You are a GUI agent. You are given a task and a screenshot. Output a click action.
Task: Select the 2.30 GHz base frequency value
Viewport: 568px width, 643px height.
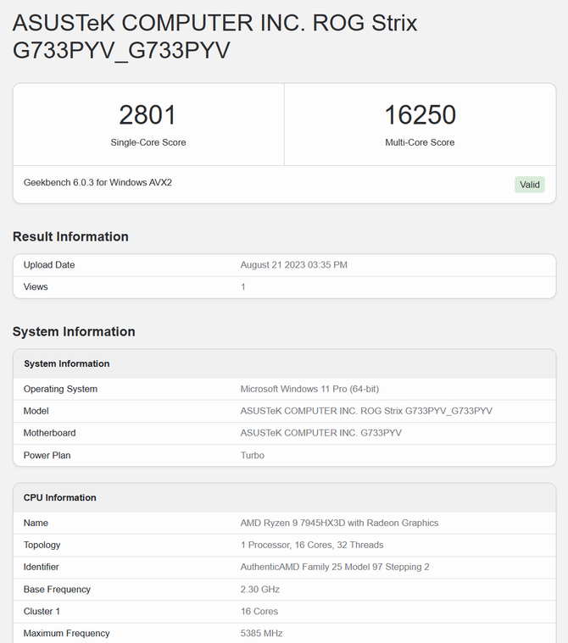click(x=259, y=590)
